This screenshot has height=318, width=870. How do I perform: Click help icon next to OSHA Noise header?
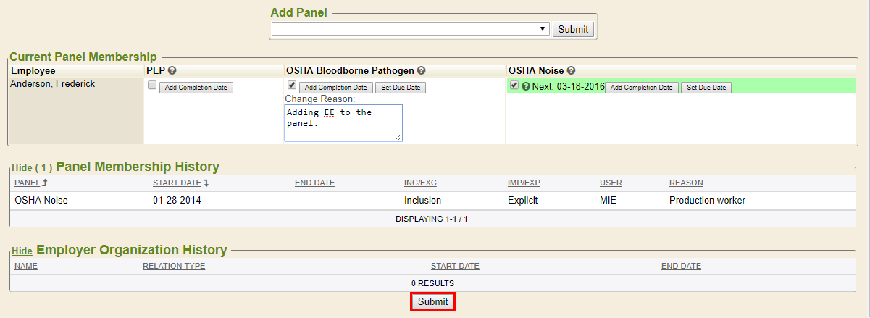point(571,70)
